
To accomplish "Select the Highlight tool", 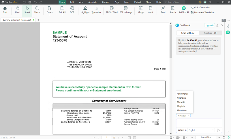I will pyautogui.click(x=85, y=10).
